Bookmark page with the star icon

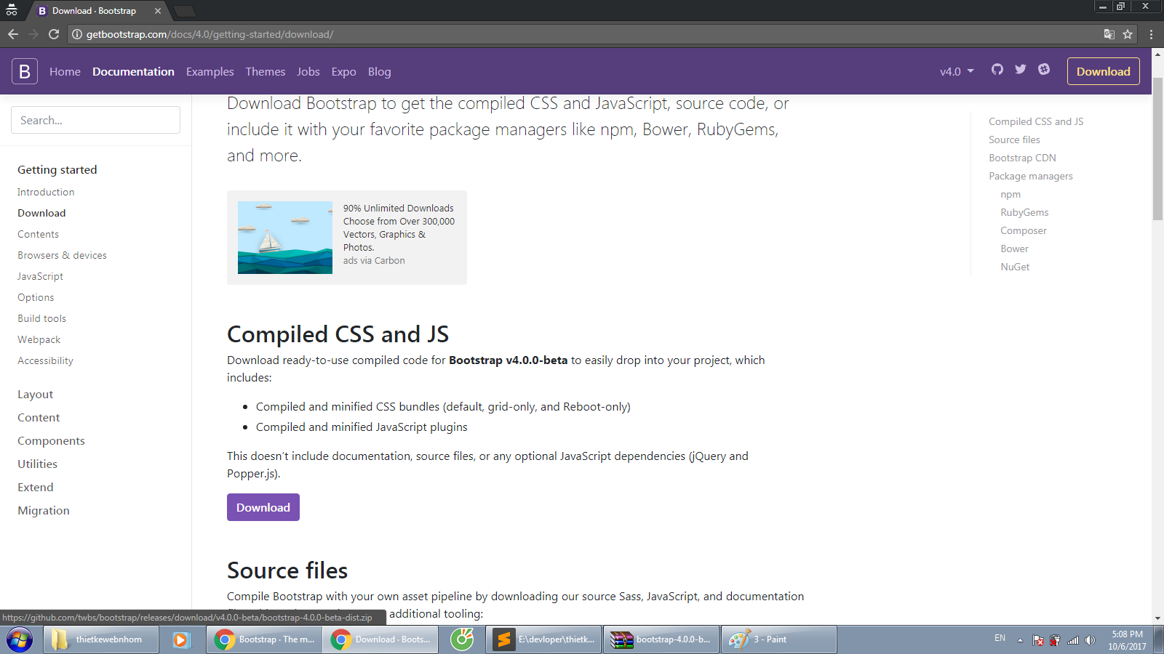tap(1128, 34)
